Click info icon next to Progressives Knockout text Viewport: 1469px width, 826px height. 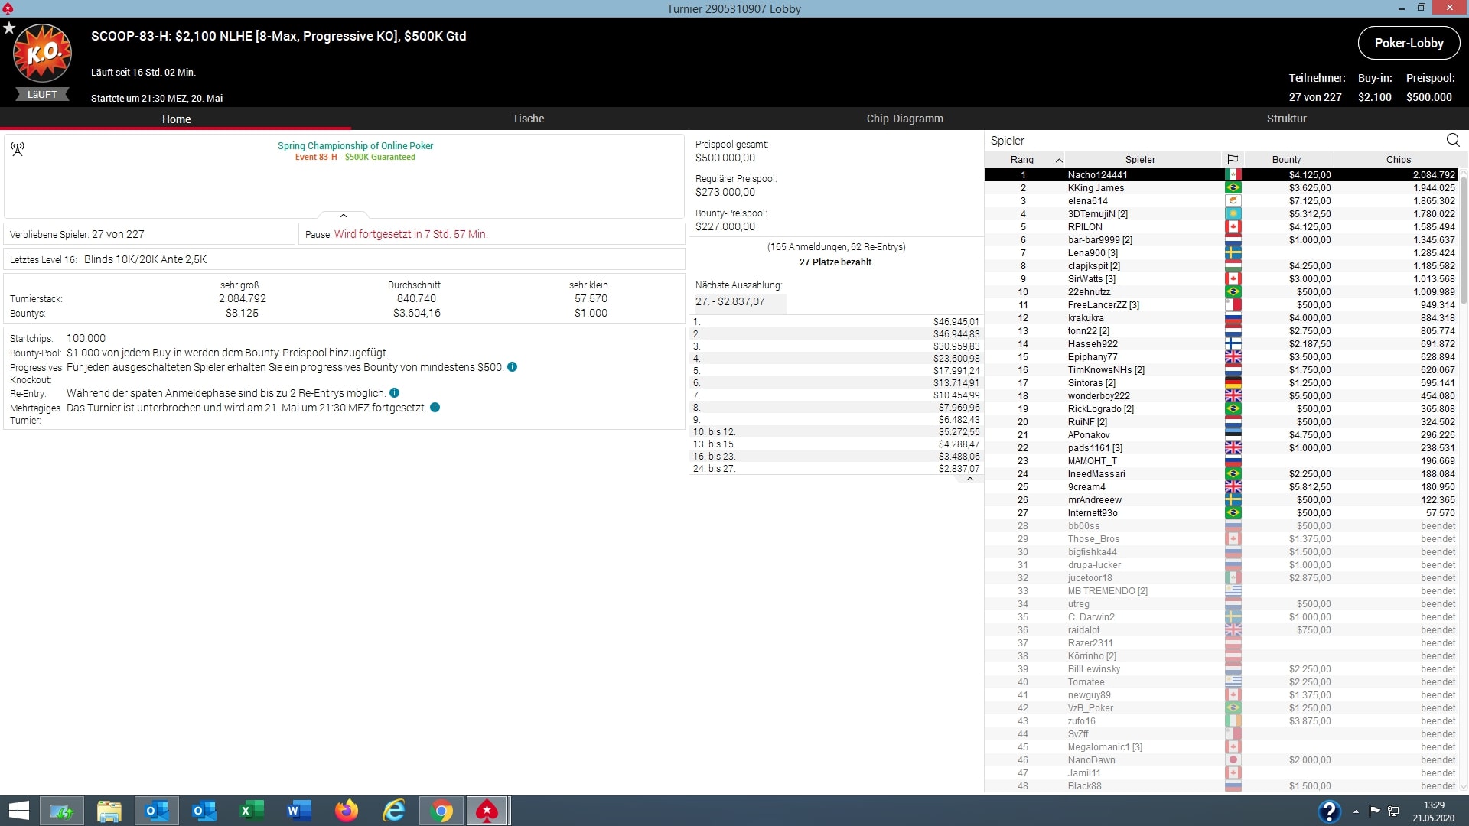point(512,367)
